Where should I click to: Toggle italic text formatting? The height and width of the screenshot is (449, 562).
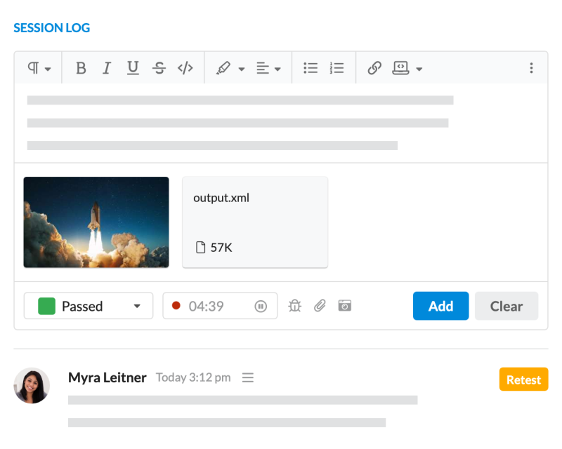point(107,67)
